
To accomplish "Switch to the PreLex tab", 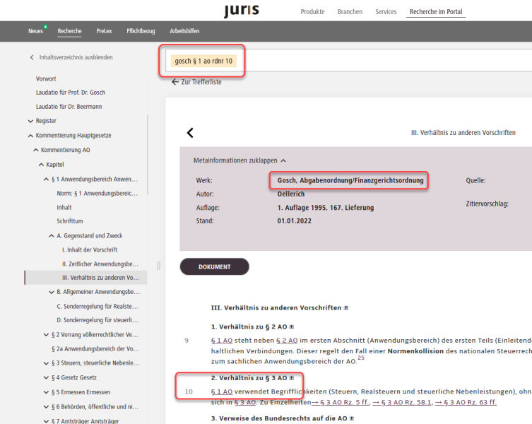I will coord(103,31).
